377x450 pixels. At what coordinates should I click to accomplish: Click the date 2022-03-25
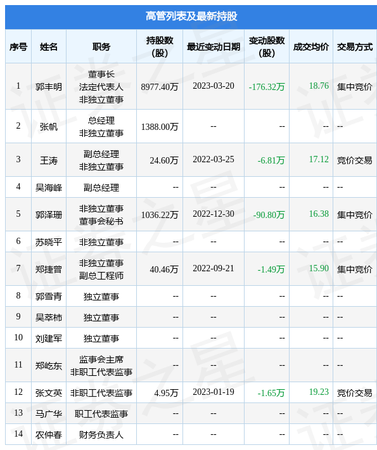point(214,159)
